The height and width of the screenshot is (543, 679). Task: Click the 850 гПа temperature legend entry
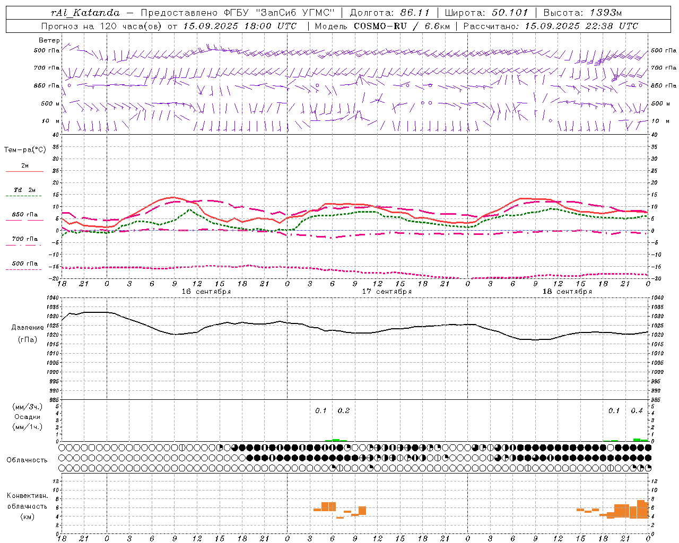tap(25, 215)
